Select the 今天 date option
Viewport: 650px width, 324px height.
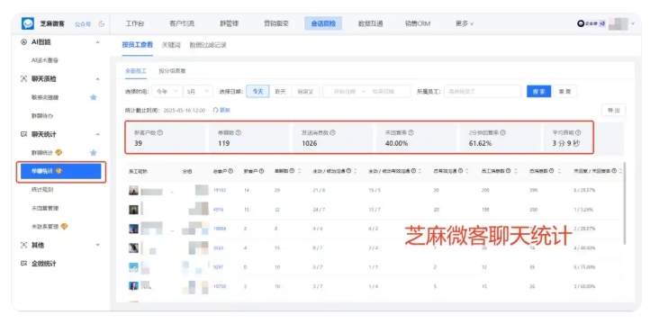click(257, 92)
